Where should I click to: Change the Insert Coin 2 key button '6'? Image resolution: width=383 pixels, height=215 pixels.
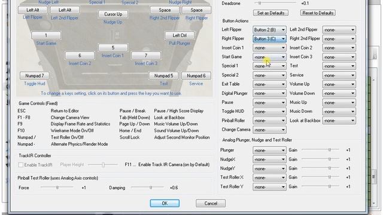click(x=80, y=56)
